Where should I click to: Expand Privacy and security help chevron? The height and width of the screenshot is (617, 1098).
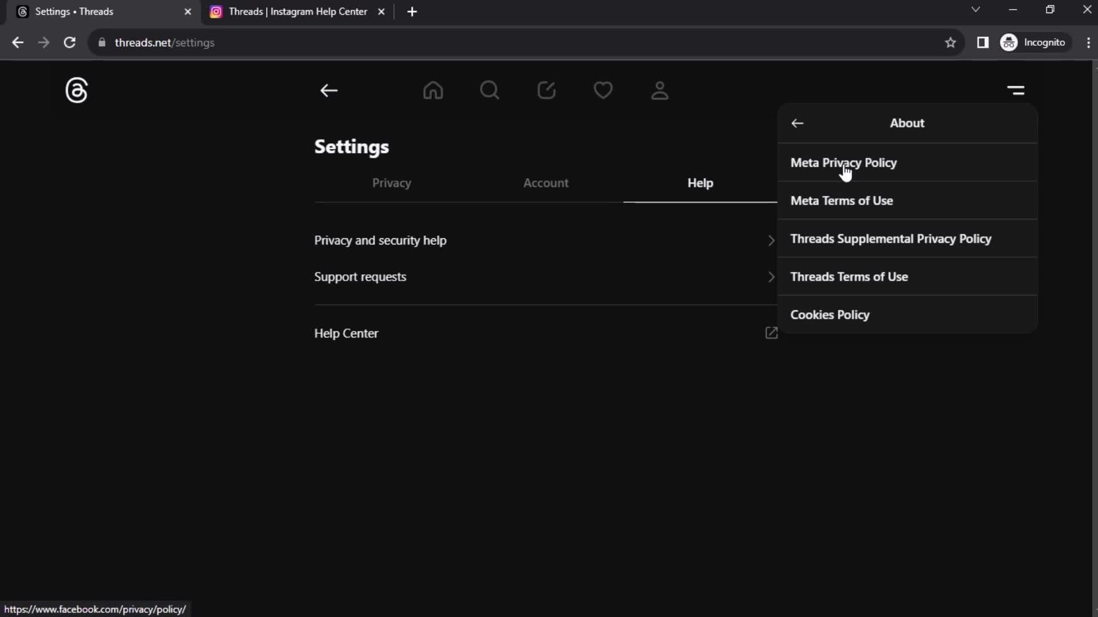[771, 241]
